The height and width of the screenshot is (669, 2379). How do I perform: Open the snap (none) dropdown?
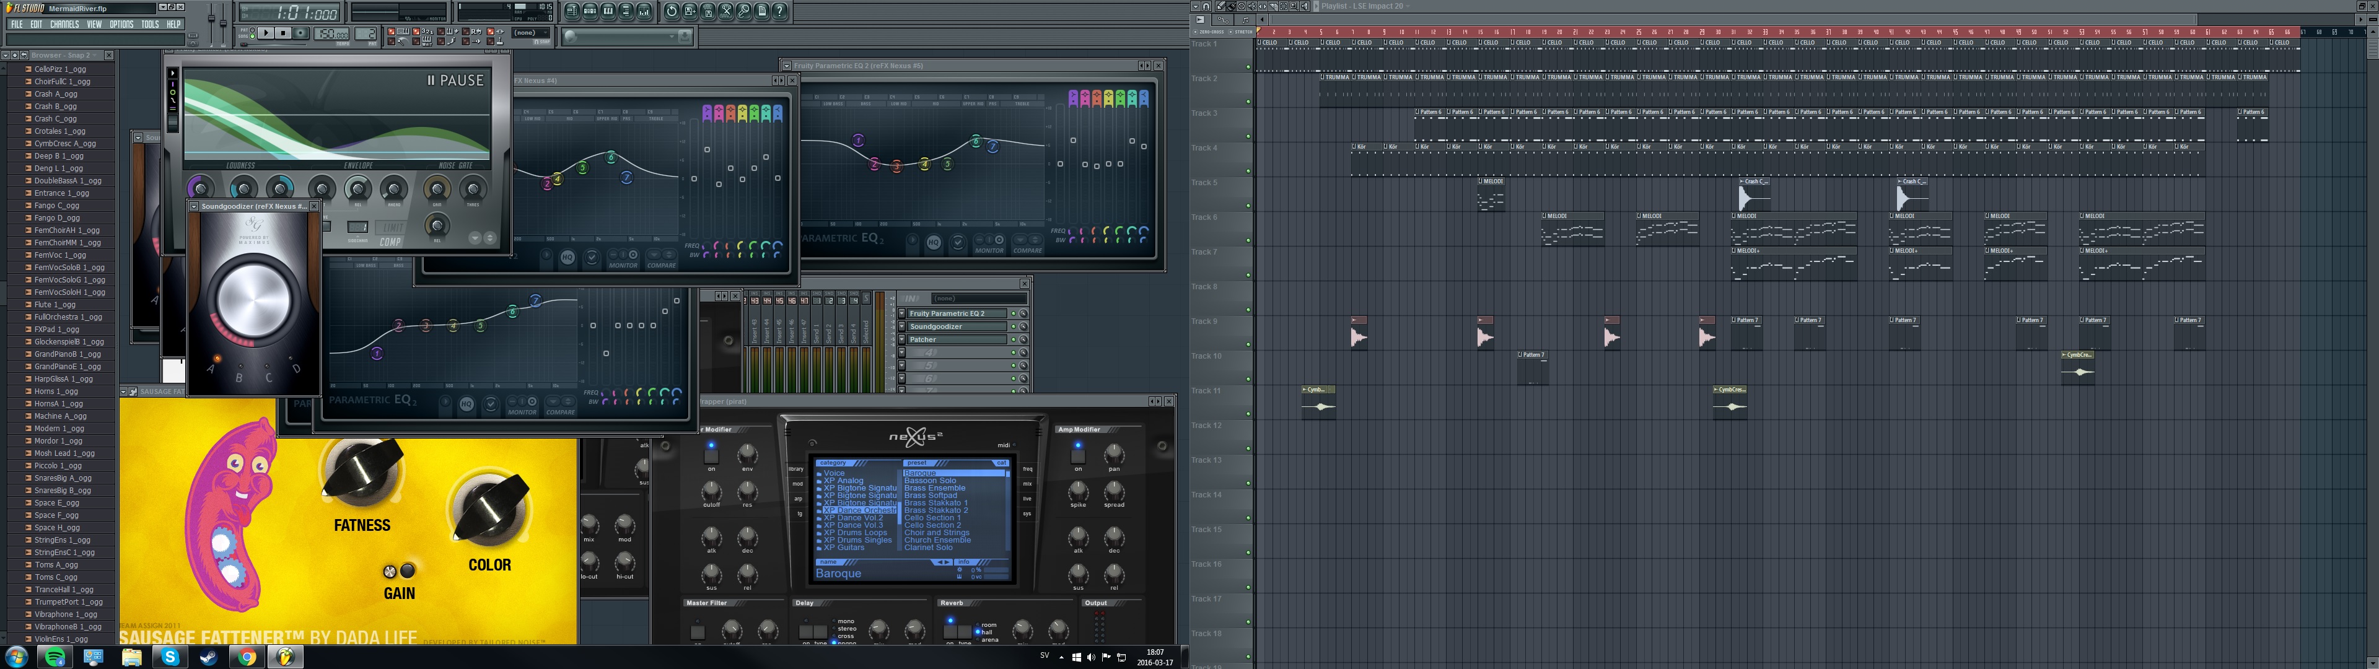tap(531, 32)
